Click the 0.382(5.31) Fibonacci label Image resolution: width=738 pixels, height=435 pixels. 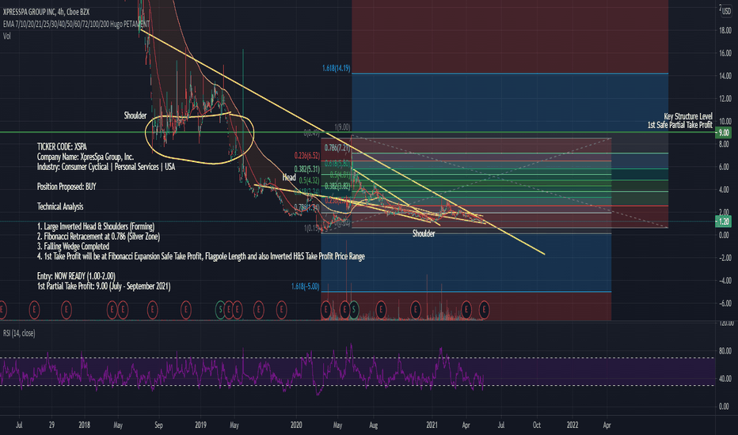tap(307, 168)
